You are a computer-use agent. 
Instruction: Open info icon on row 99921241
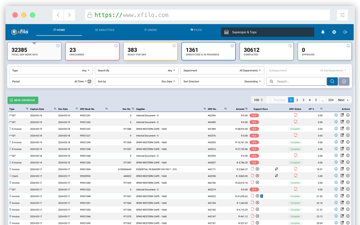(x=336, y=115)
